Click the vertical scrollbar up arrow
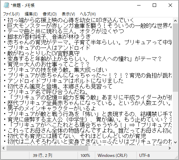The height and width of the screenshot is (160, 179). (175, 21)
